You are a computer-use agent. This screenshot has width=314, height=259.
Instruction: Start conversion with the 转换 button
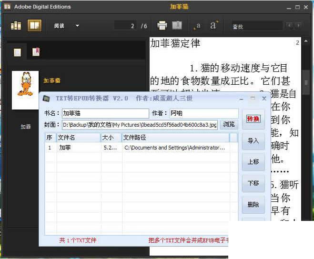coord(253,119)
